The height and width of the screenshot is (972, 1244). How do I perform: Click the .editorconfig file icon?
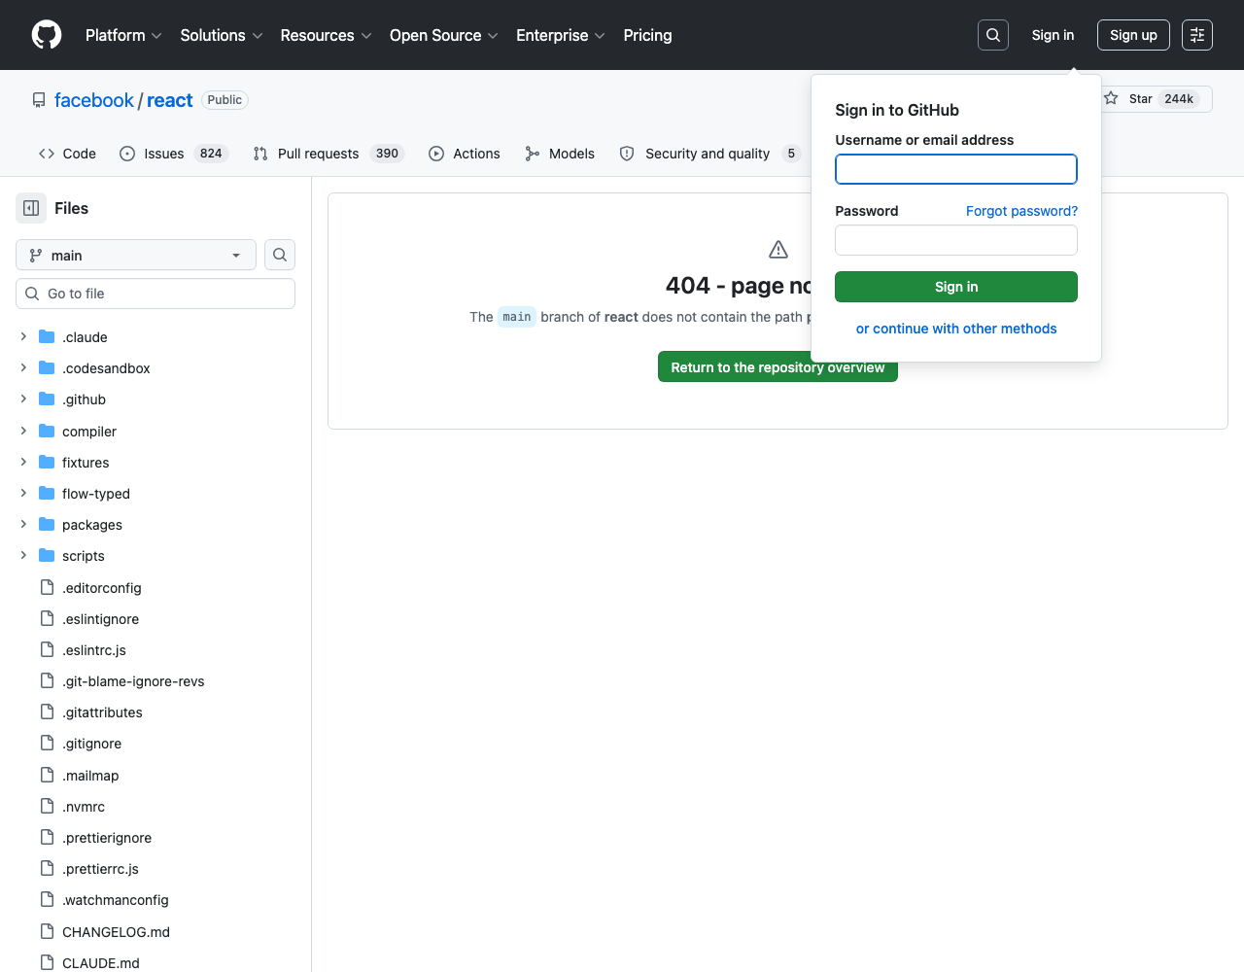[x=47, y=587]
